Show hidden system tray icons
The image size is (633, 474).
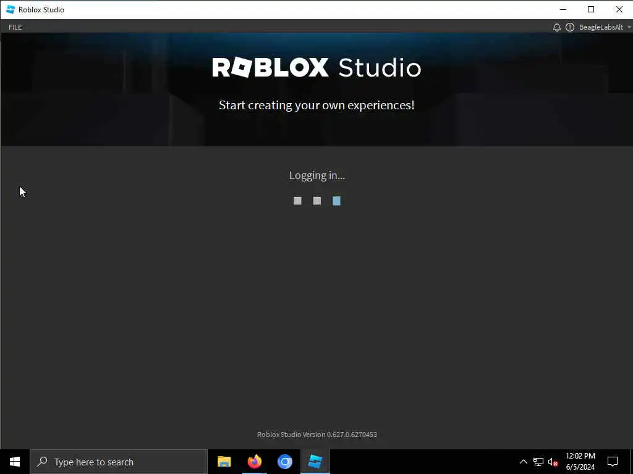(523, 462)
